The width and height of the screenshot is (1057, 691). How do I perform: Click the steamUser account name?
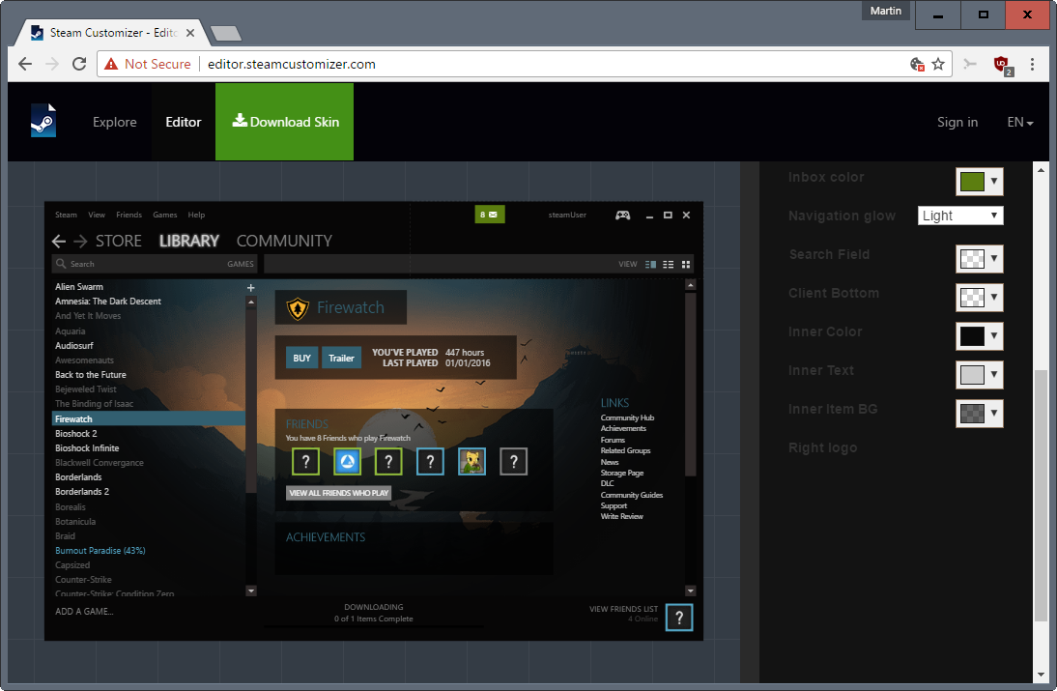(567, 216)
